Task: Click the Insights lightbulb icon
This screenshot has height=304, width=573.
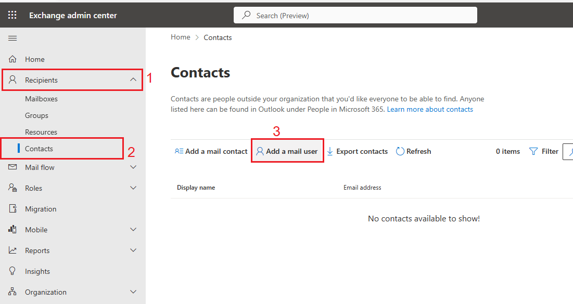Action: [12, 271]
